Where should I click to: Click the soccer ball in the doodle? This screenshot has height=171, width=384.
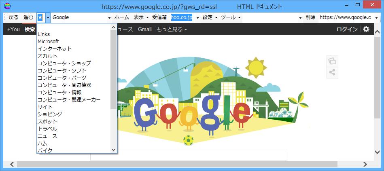188,140
